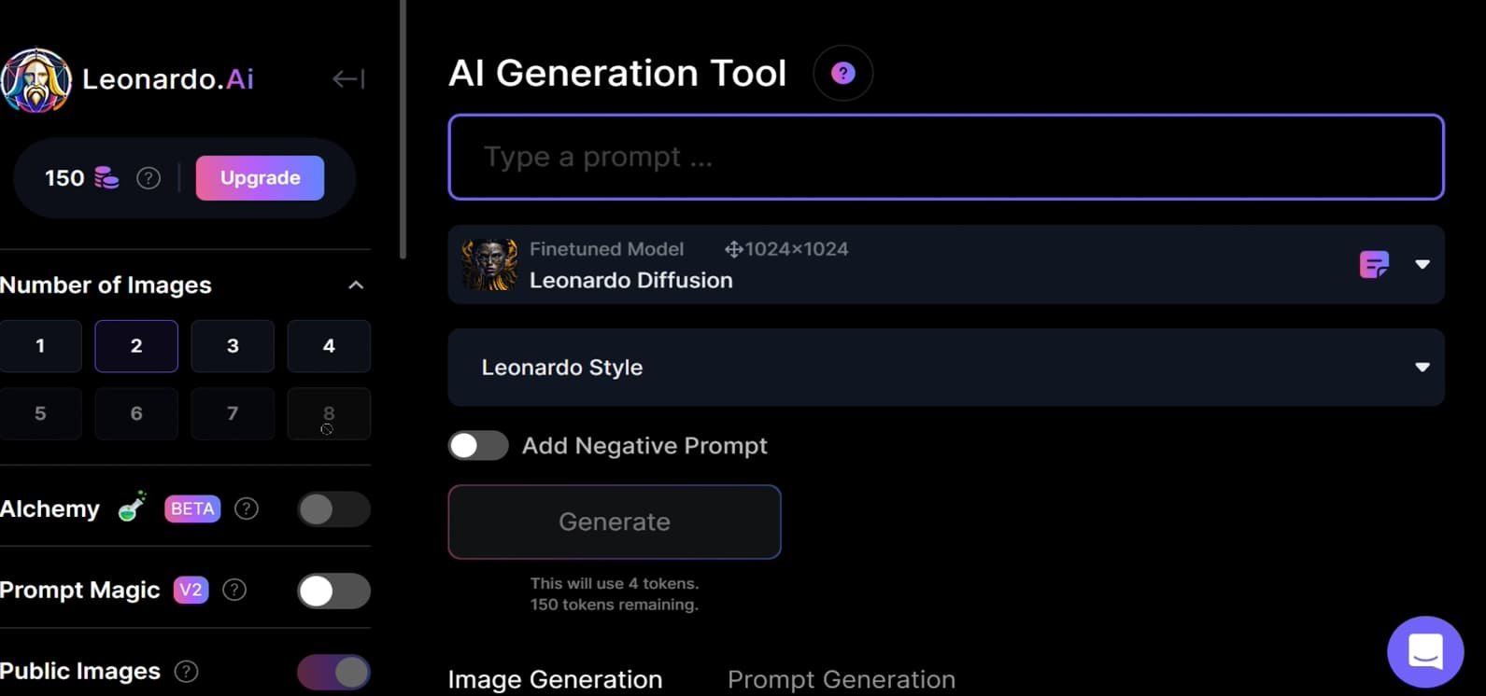
Task: Switch to the Prompt Generation tab
Action: [x=842, y=679]
